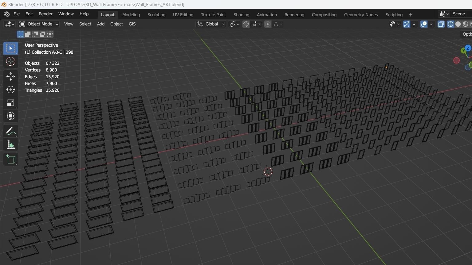The image size is (472, 265).
Task: Activate the 3D Cursor tool
Action: [x=11, y=61]
